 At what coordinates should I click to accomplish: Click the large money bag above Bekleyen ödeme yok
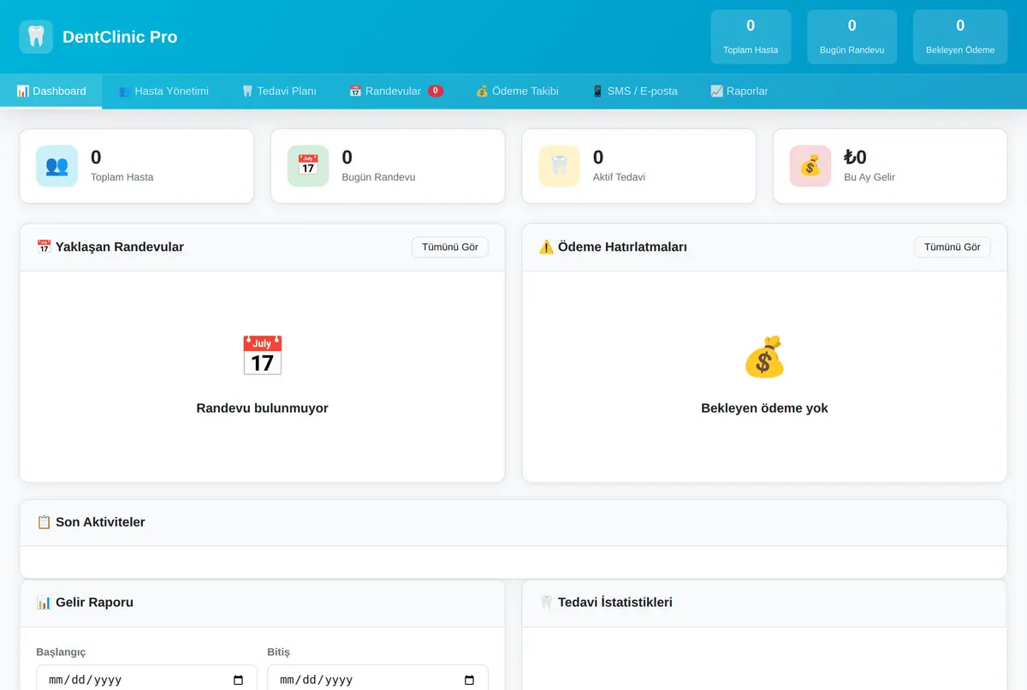(764, 356)
